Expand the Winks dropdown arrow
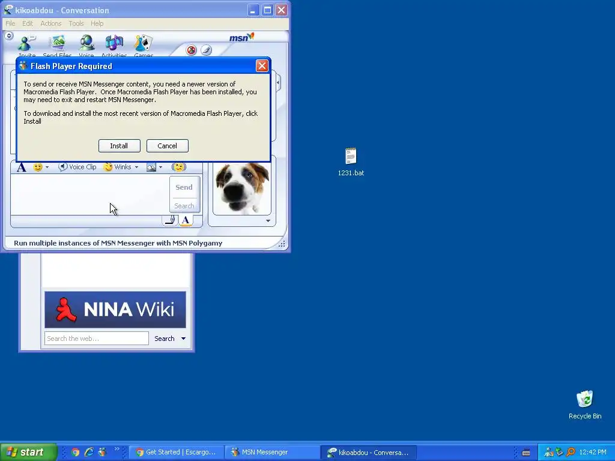 [136, 167]
